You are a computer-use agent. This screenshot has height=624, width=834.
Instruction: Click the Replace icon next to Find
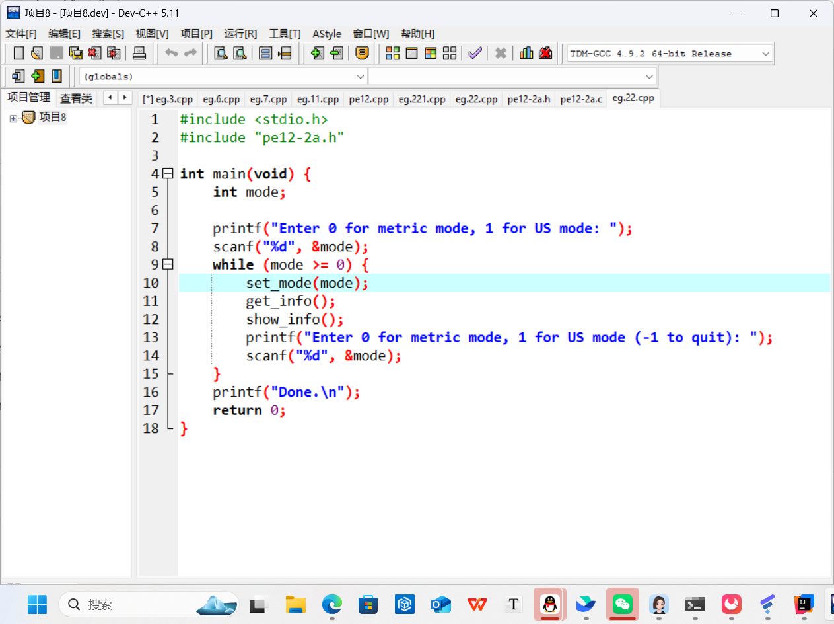[x=240, y=54]
